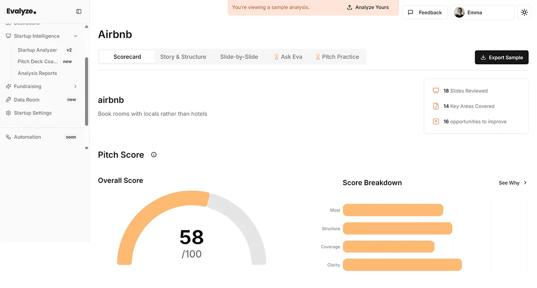Click the sidebar scroll up arrow
The height and width of the screenshot is (288, 537).
coord(86,26)
